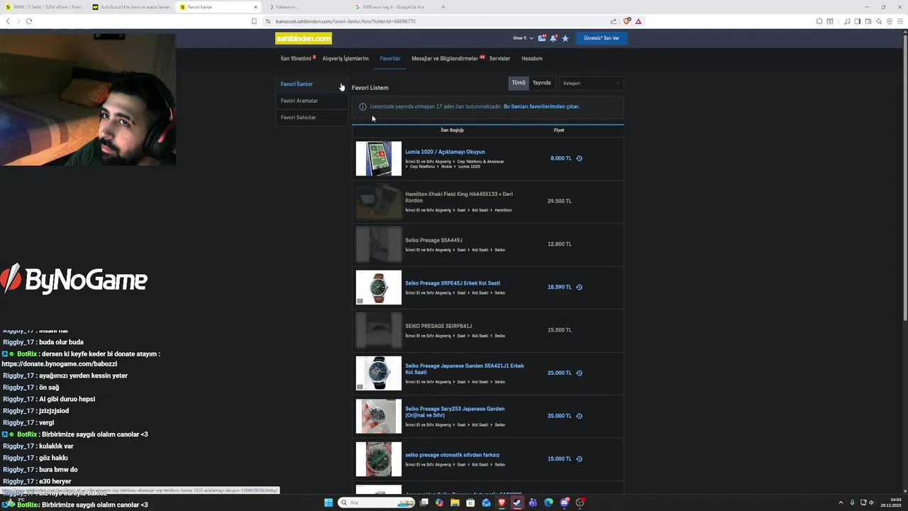Open the Brave VPN shield icon
The width and height of the screenshot is (908, 511).
click(890, 21)
